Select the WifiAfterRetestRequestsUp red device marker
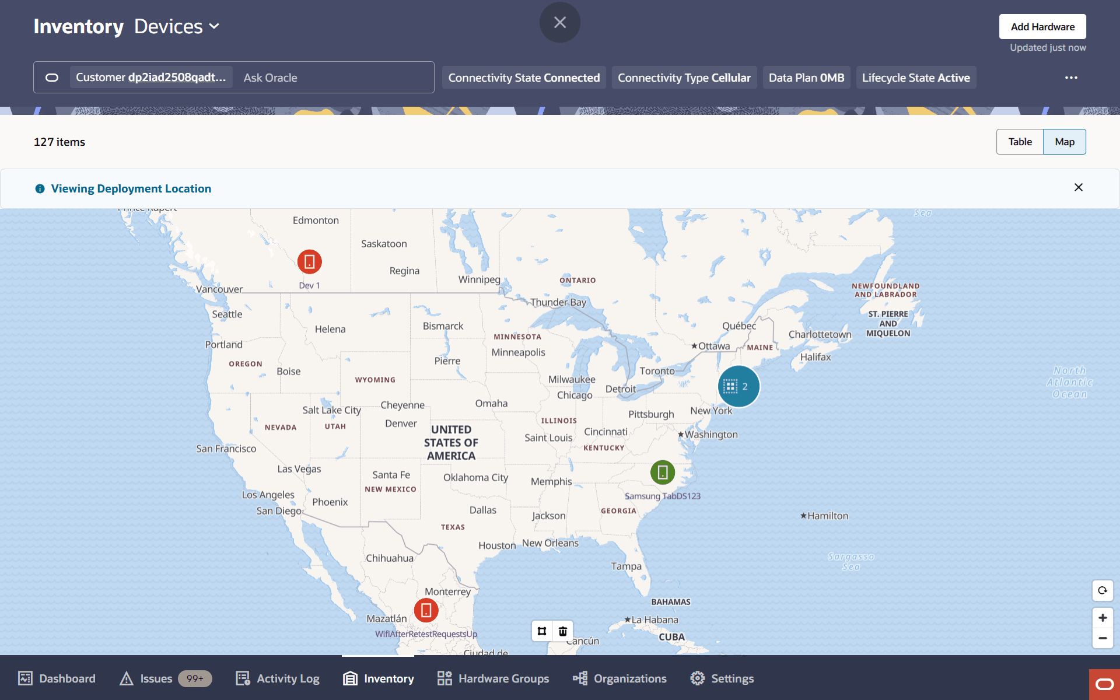The height and width of the screenshot is (700, 1120). [x=426, y=610]
